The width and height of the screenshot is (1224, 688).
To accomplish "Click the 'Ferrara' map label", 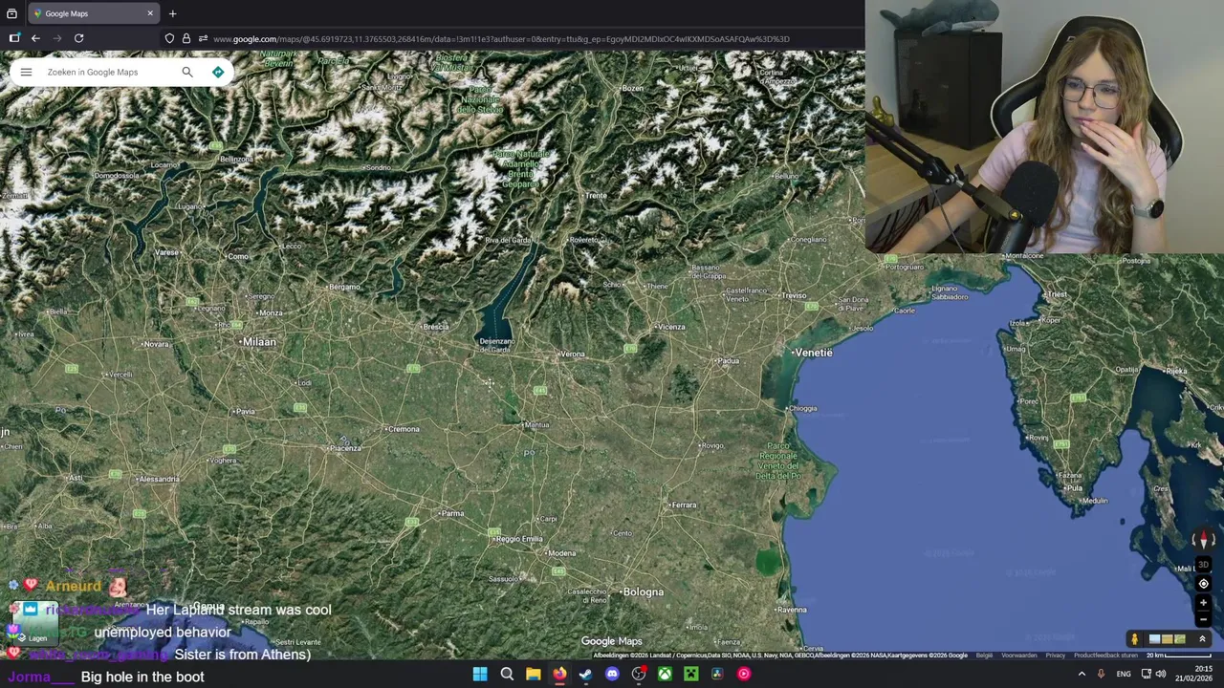I will [684, 505].
